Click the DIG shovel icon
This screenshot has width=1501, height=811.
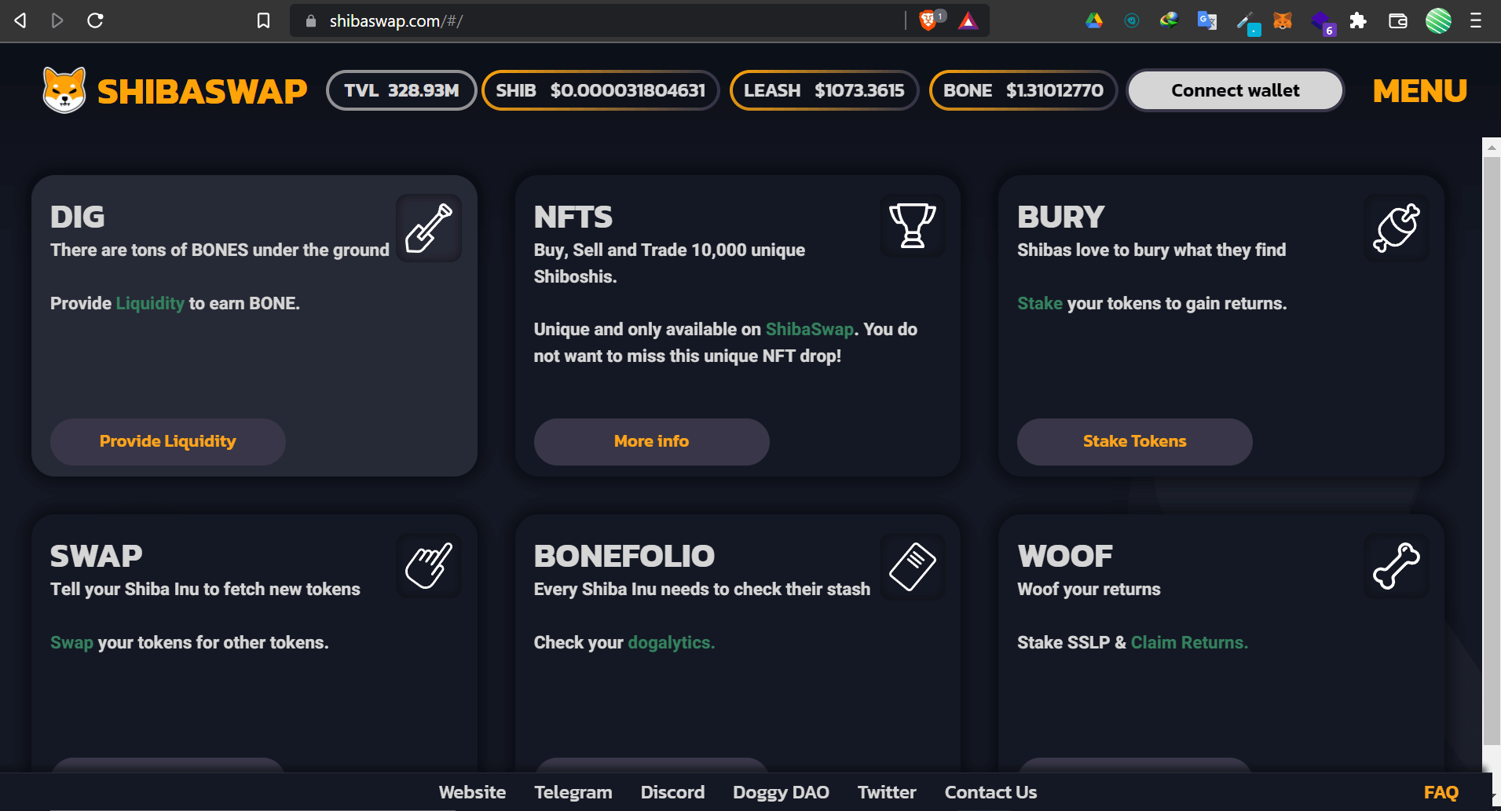point(429,228)
